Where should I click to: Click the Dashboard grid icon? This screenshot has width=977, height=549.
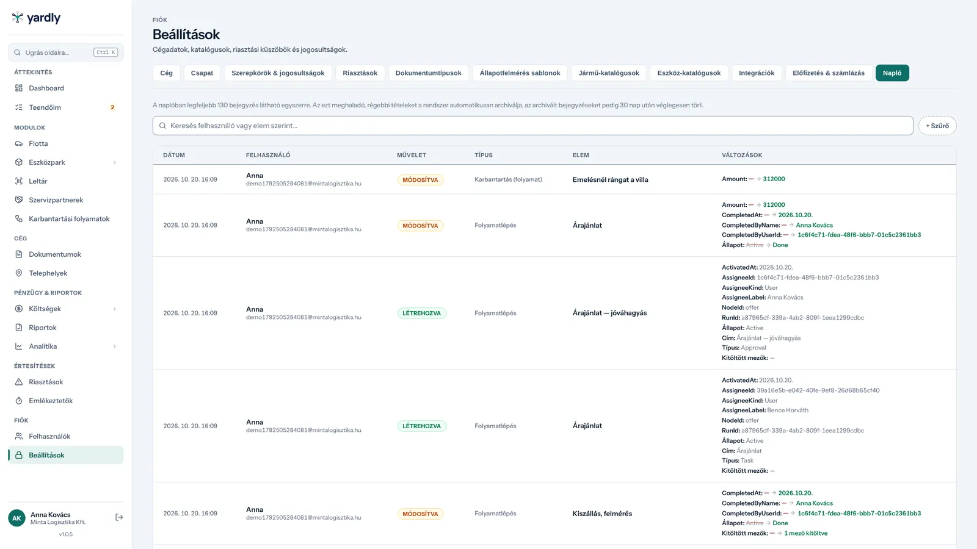(18, 88)
